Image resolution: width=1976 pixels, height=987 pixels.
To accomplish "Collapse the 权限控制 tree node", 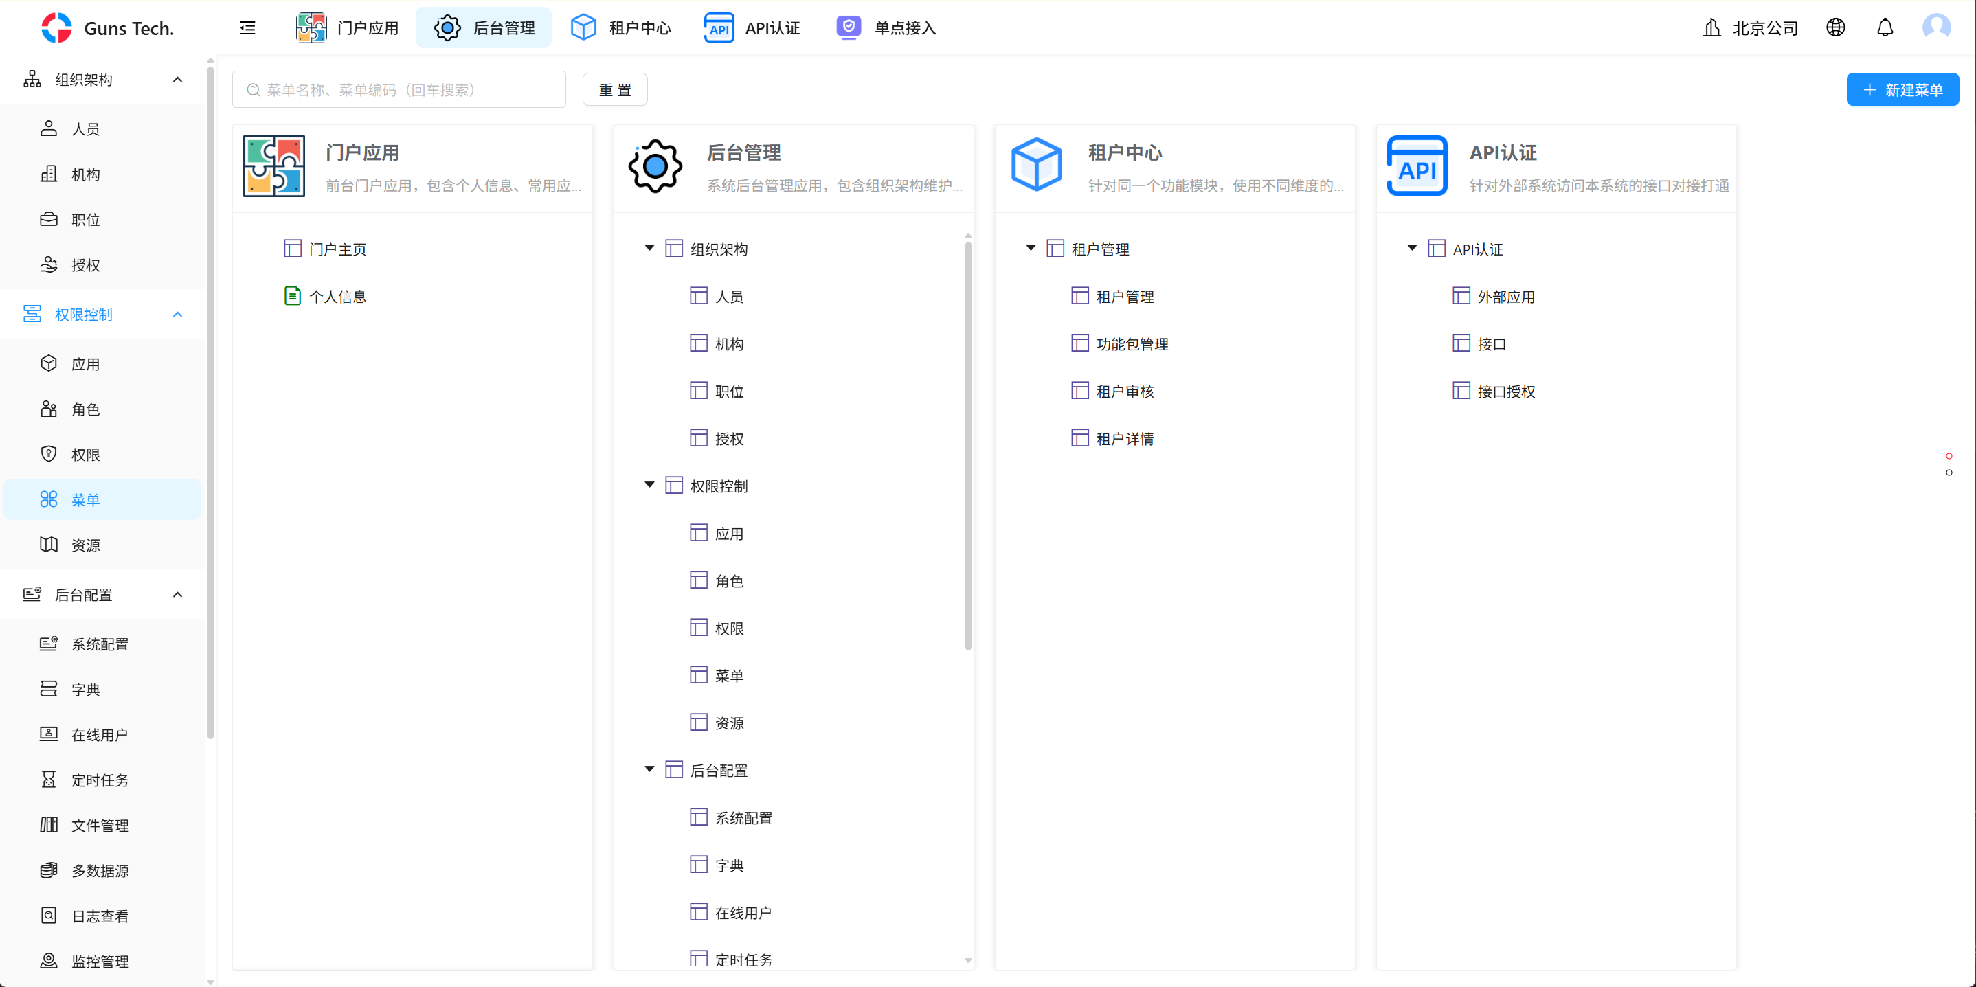I will [649, 485].
